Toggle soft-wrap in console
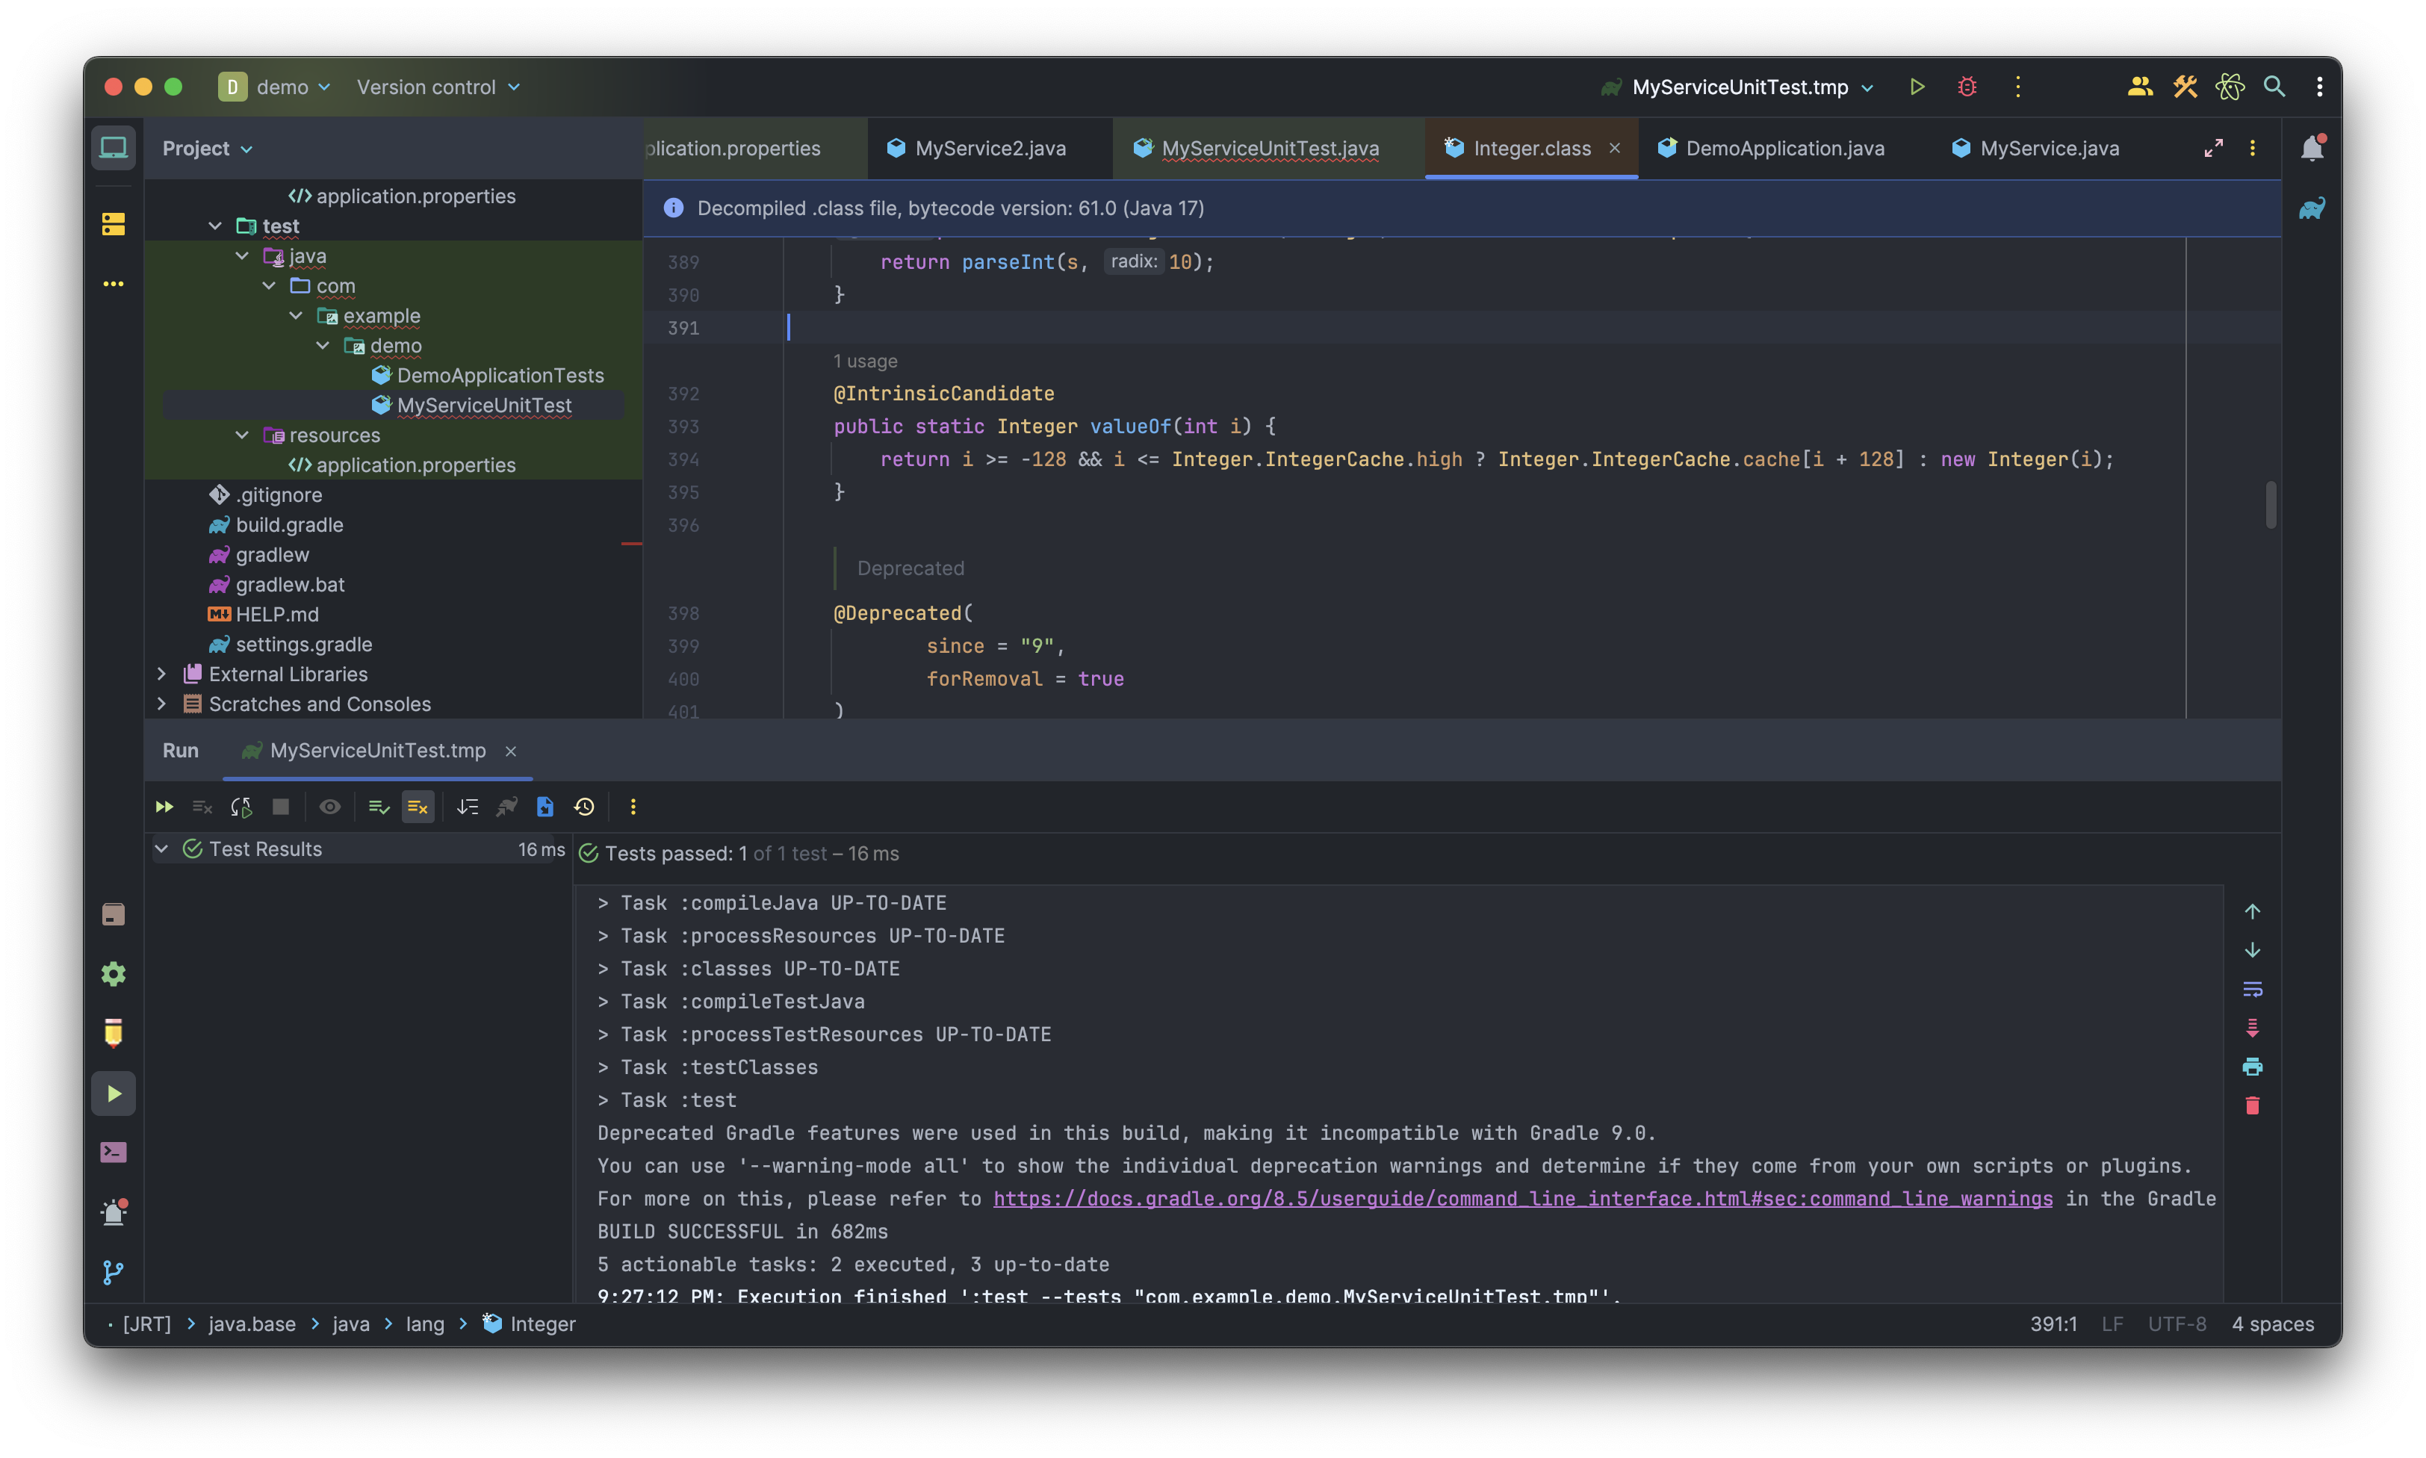 [x=2252, y=990]
